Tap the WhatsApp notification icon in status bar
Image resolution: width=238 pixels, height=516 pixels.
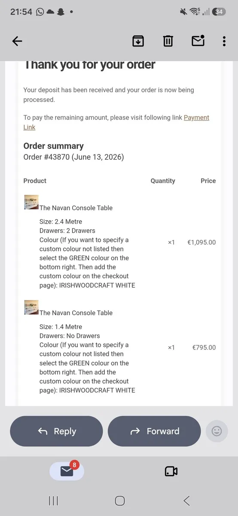coord(40,12)
